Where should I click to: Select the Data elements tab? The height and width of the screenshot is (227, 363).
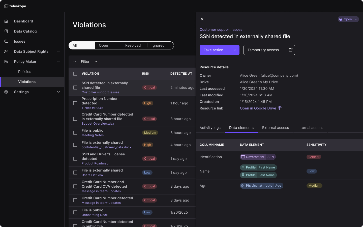[x=241, y=128]
